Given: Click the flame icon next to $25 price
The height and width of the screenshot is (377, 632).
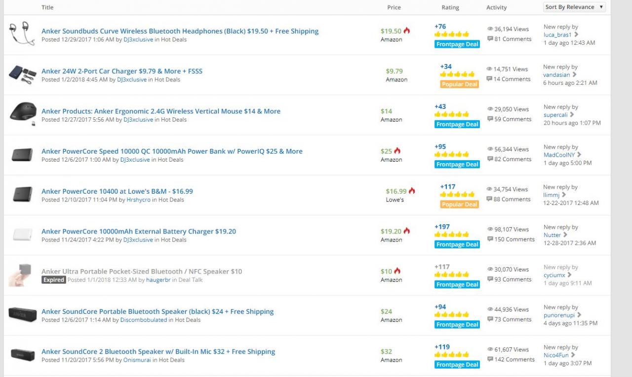Looking at the screenshot, I should [x=397, y=151].
